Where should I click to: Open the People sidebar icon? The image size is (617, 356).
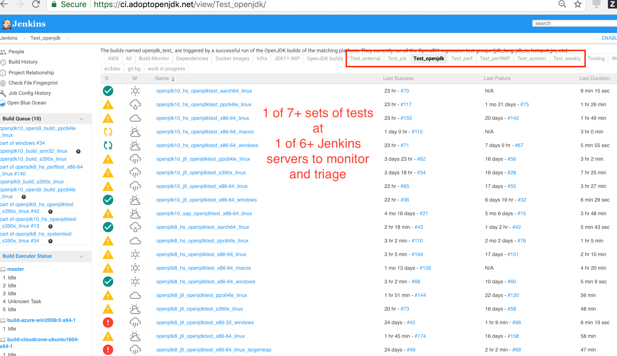[3, 52]
